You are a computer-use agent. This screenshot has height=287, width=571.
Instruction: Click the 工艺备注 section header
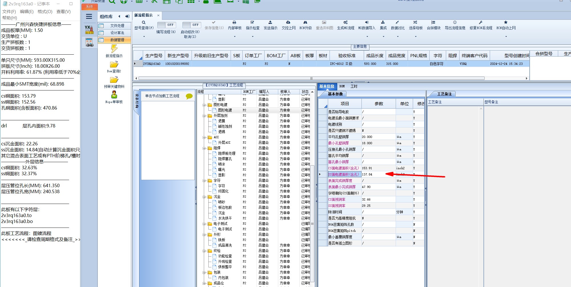click(444, 94)
